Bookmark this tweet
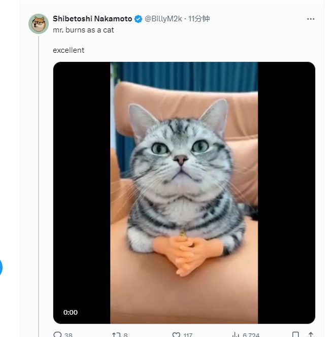The width and height of the screenshot is (336, 337). click(x=296, y=334)
